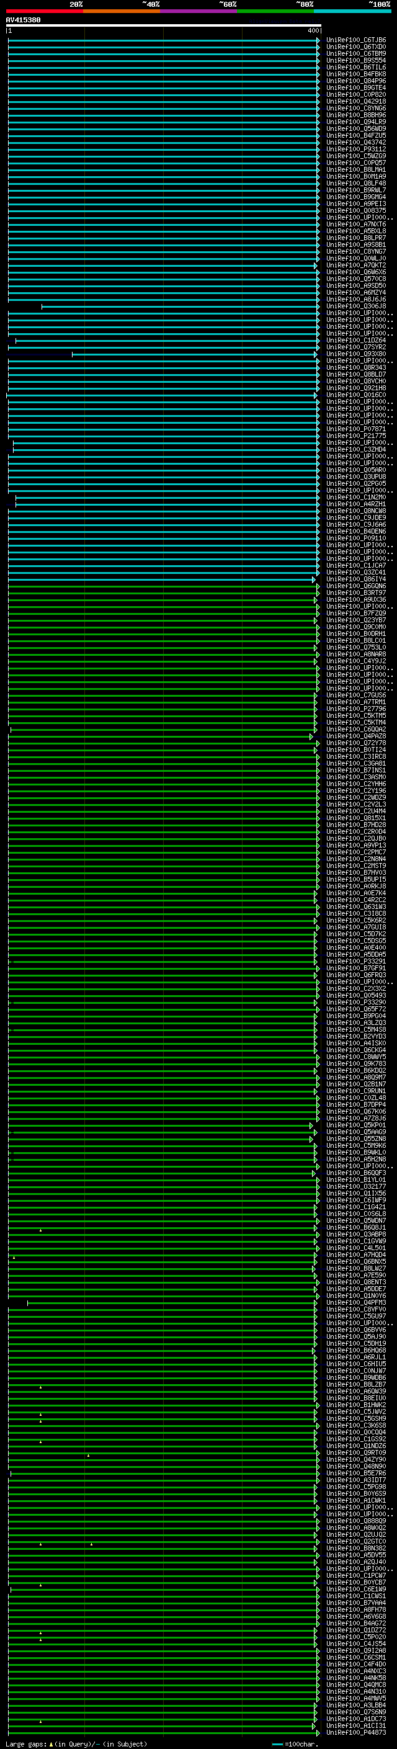Select the UniRef100_C3IRC8 label
The width and height of the screenshot is (397, 1749).
point(356,756)
